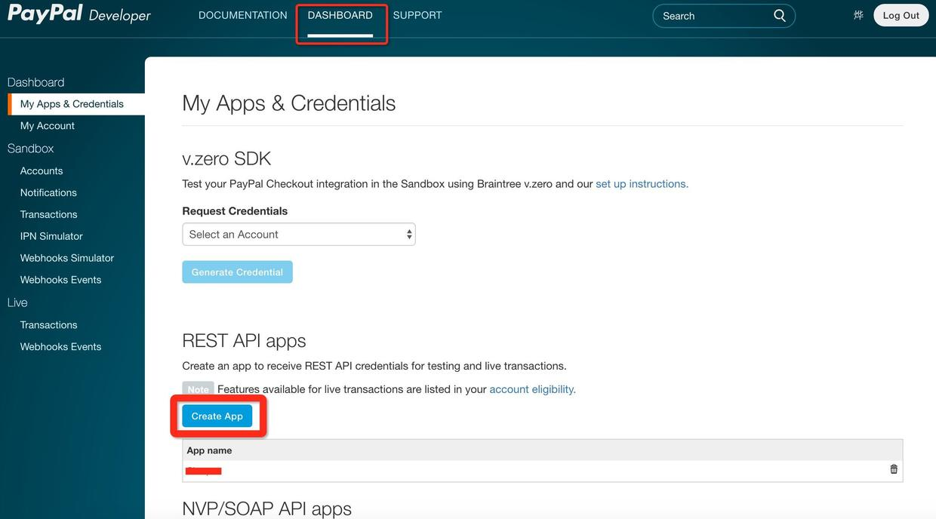The image size is (936, 519).
Task: Follow the set up instructions link
Action: point(642,184)
